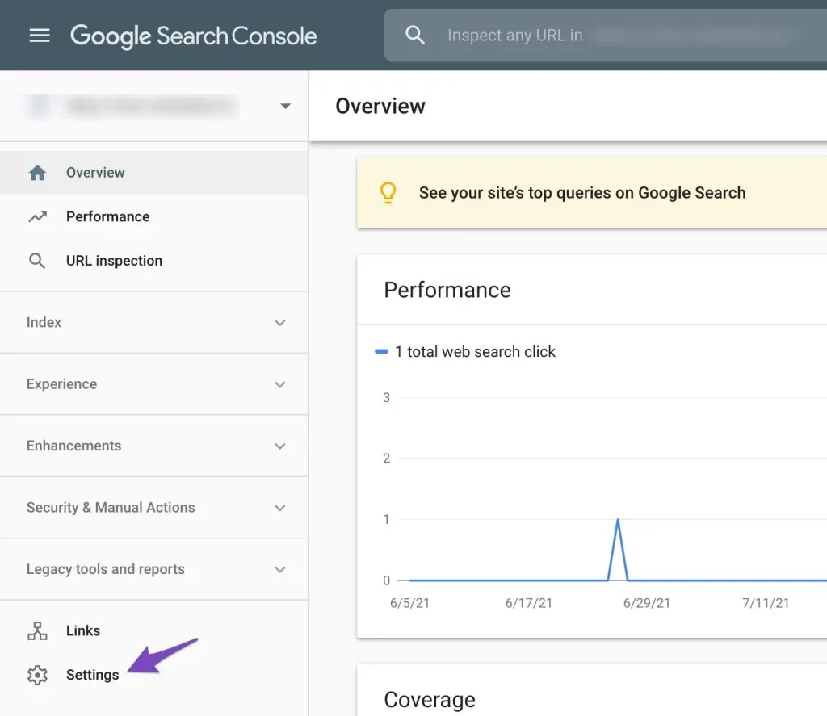Click the Performance trend icon
The image size is (827, 716).
point(37,216)
